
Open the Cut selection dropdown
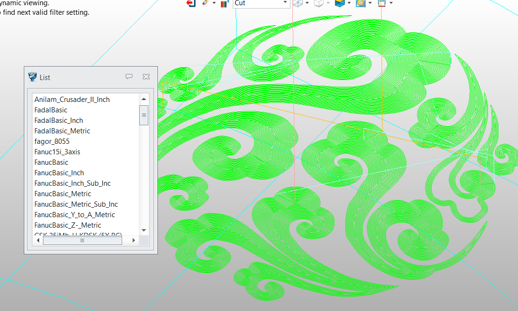tap(285, 3)
